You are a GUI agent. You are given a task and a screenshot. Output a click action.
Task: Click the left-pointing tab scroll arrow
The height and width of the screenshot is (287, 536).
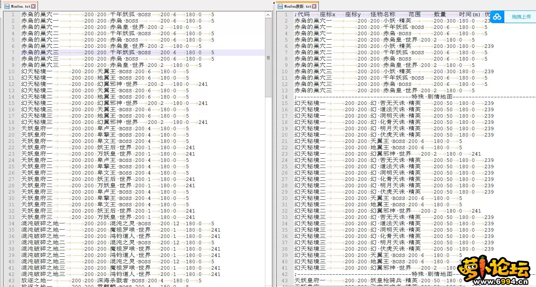274,3
